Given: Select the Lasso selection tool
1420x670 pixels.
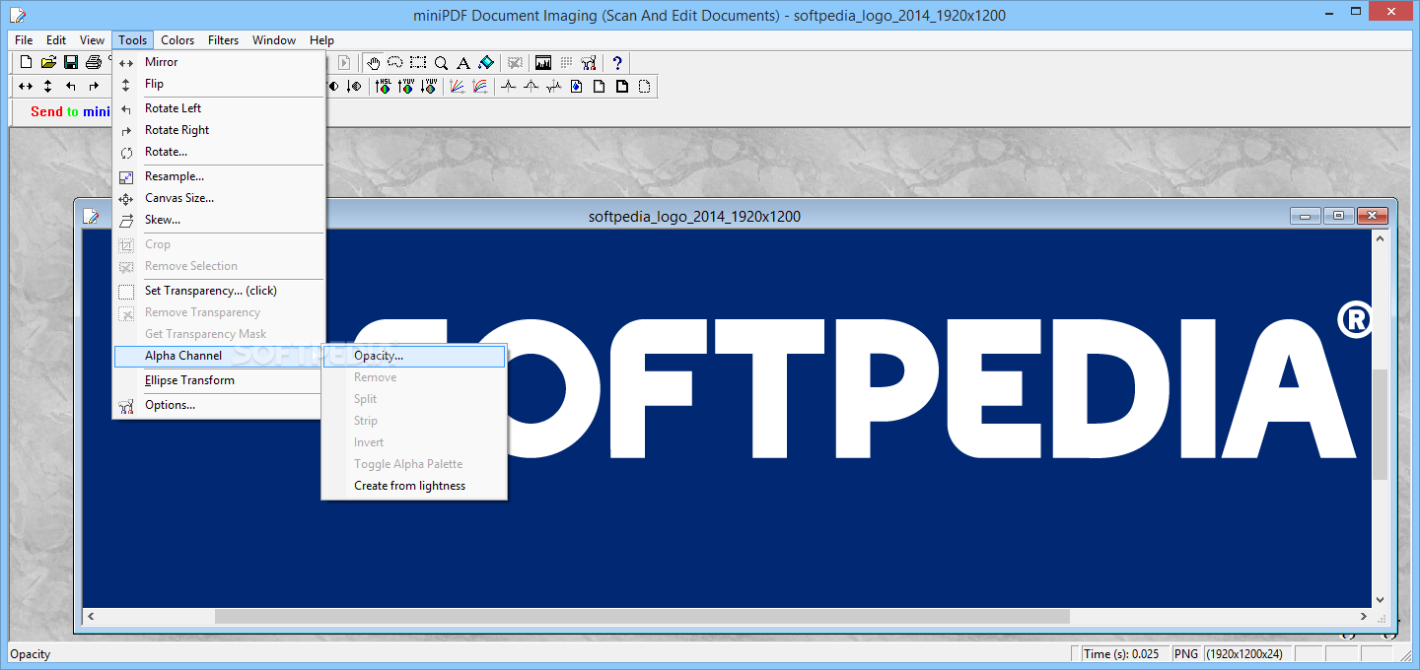Looking at the screenshot, I should 395,62.
